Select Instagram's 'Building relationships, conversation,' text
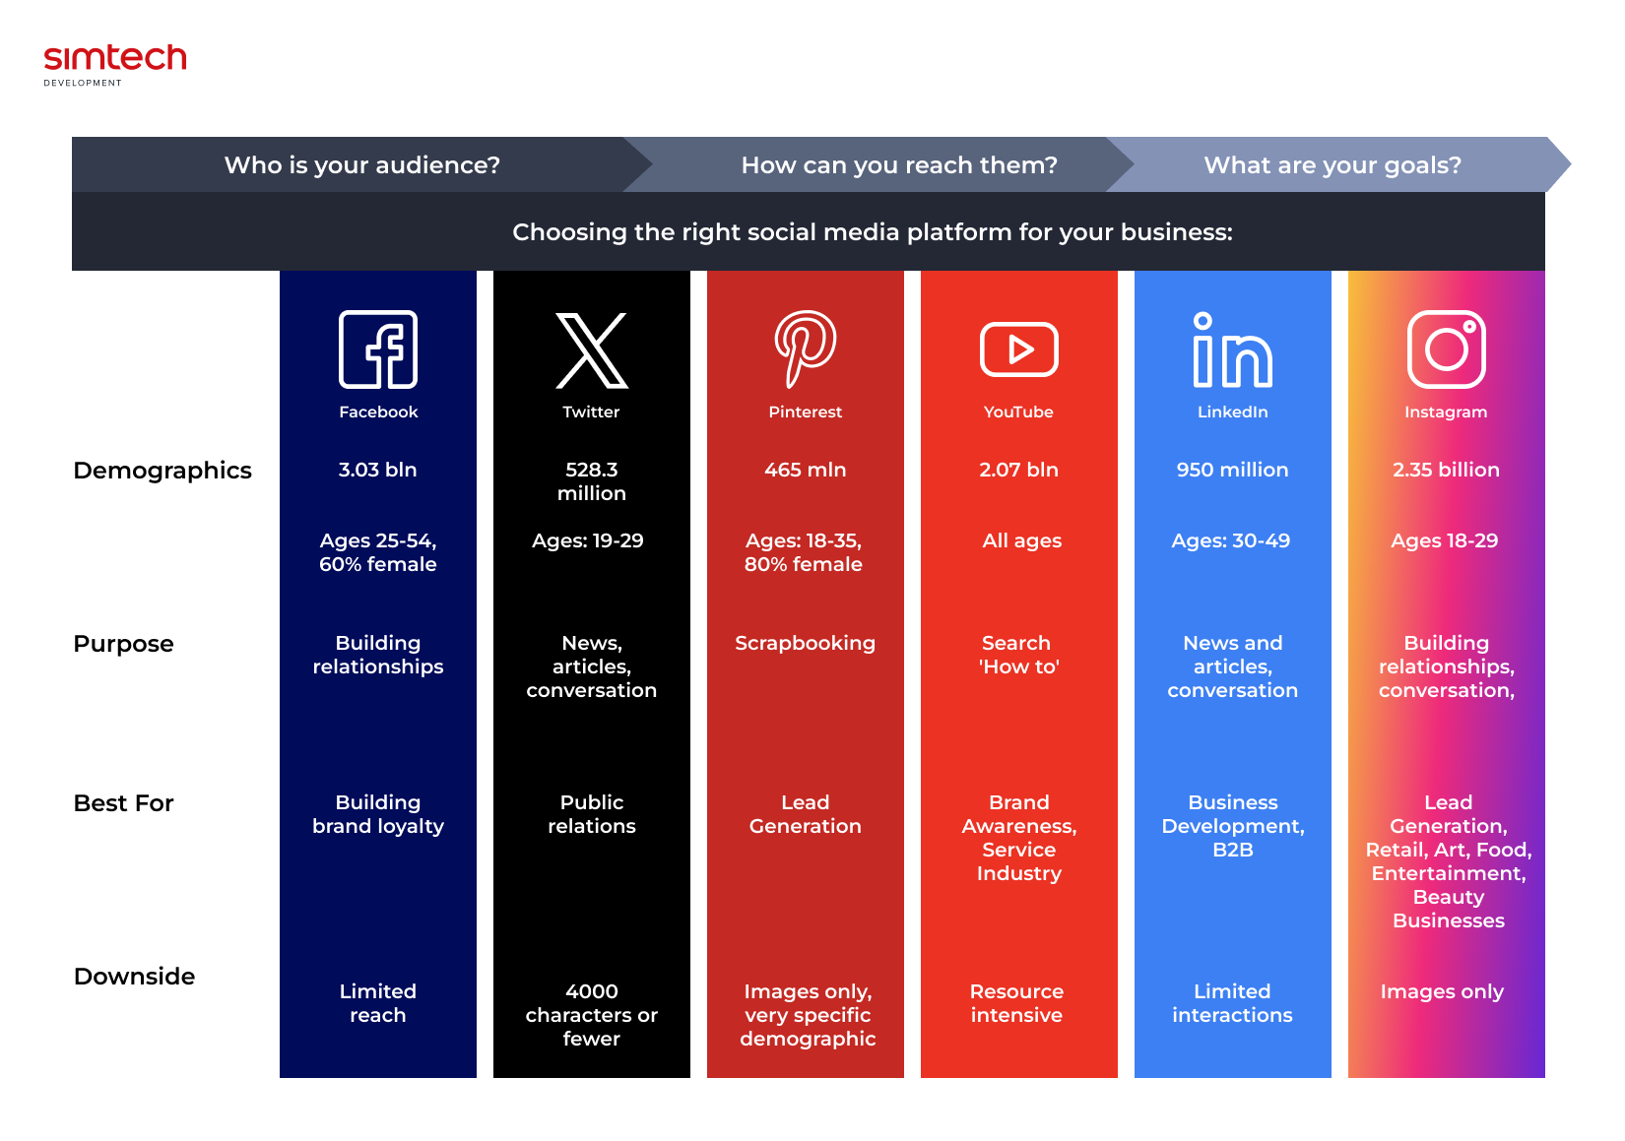The image size is (1625, 1141). [1447, 666]
